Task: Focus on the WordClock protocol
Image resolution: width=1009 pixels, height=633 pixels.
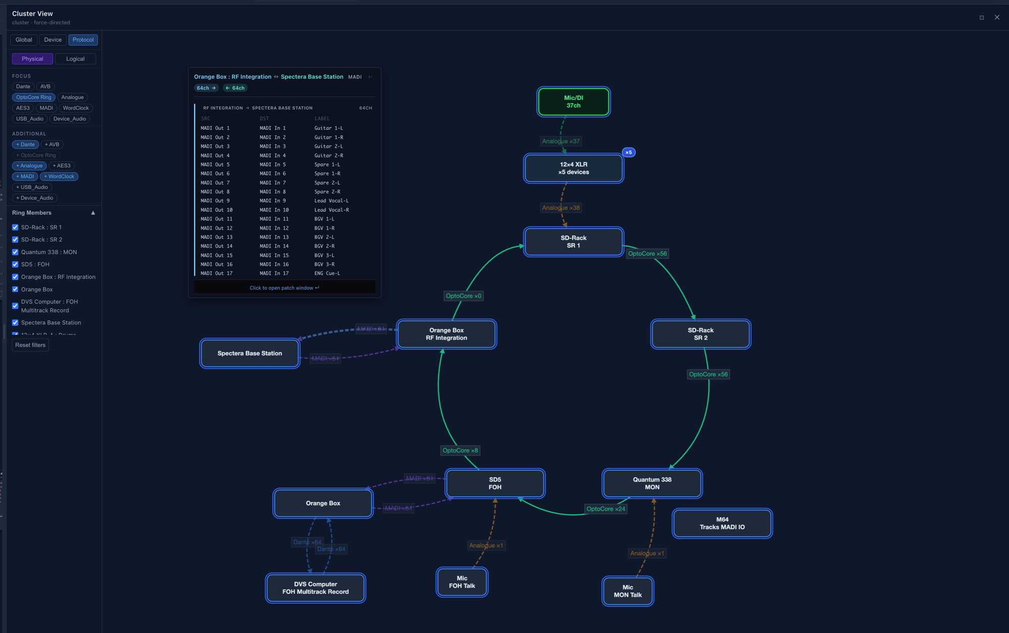Action: 76,108
